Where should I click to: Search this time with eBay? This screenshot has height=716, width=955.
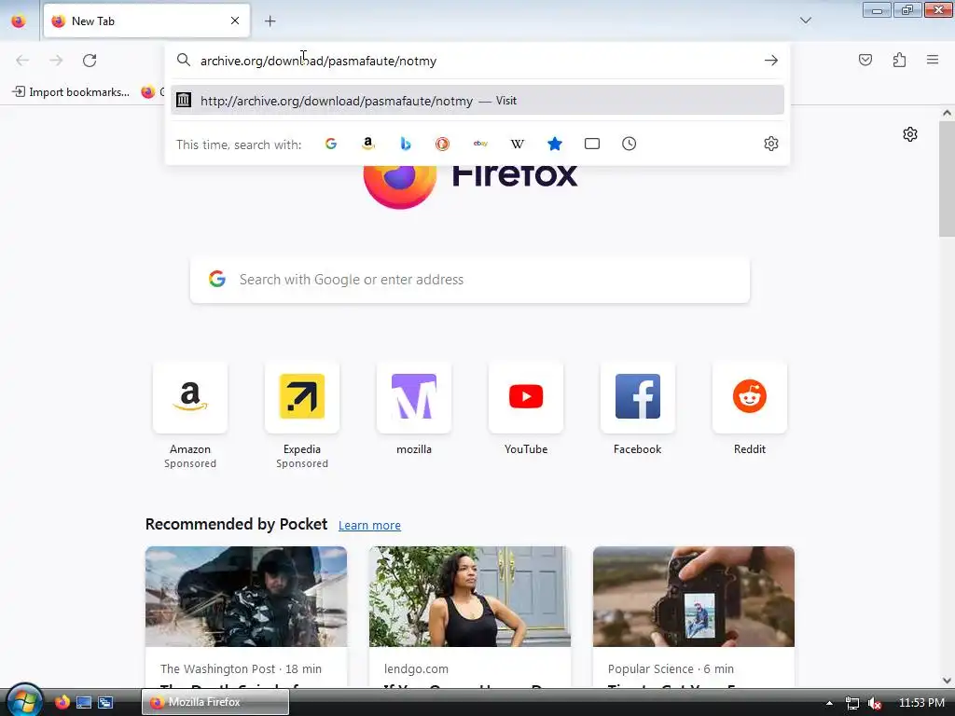[480, 144]
